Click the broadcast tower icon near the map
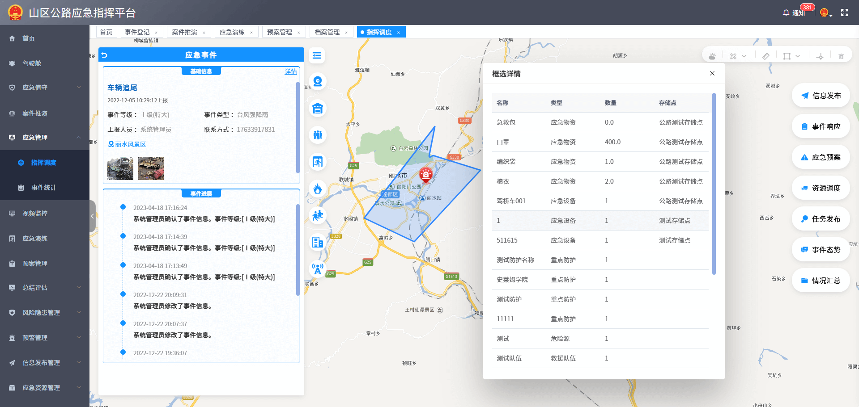Viewport: 859px width, 407px height. click(318, 269)
